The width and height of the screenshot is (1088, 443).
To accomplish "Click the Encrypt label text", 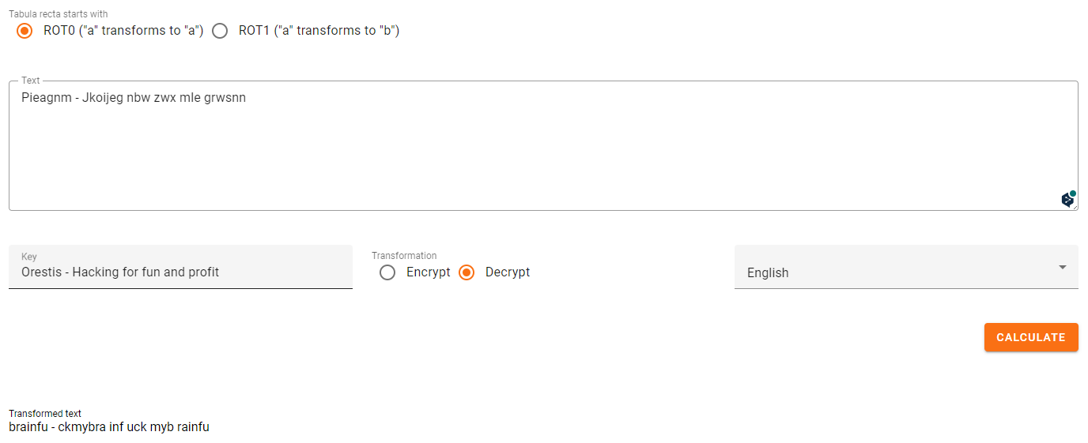I will [x=428, y=272].
